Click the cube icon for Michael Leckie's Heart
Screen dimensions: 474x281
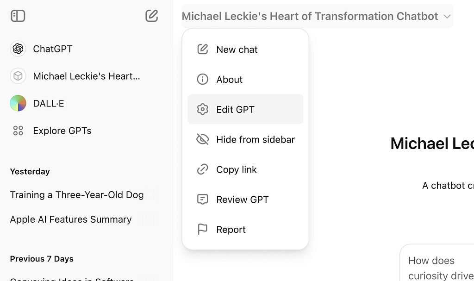tap(18, 76)
